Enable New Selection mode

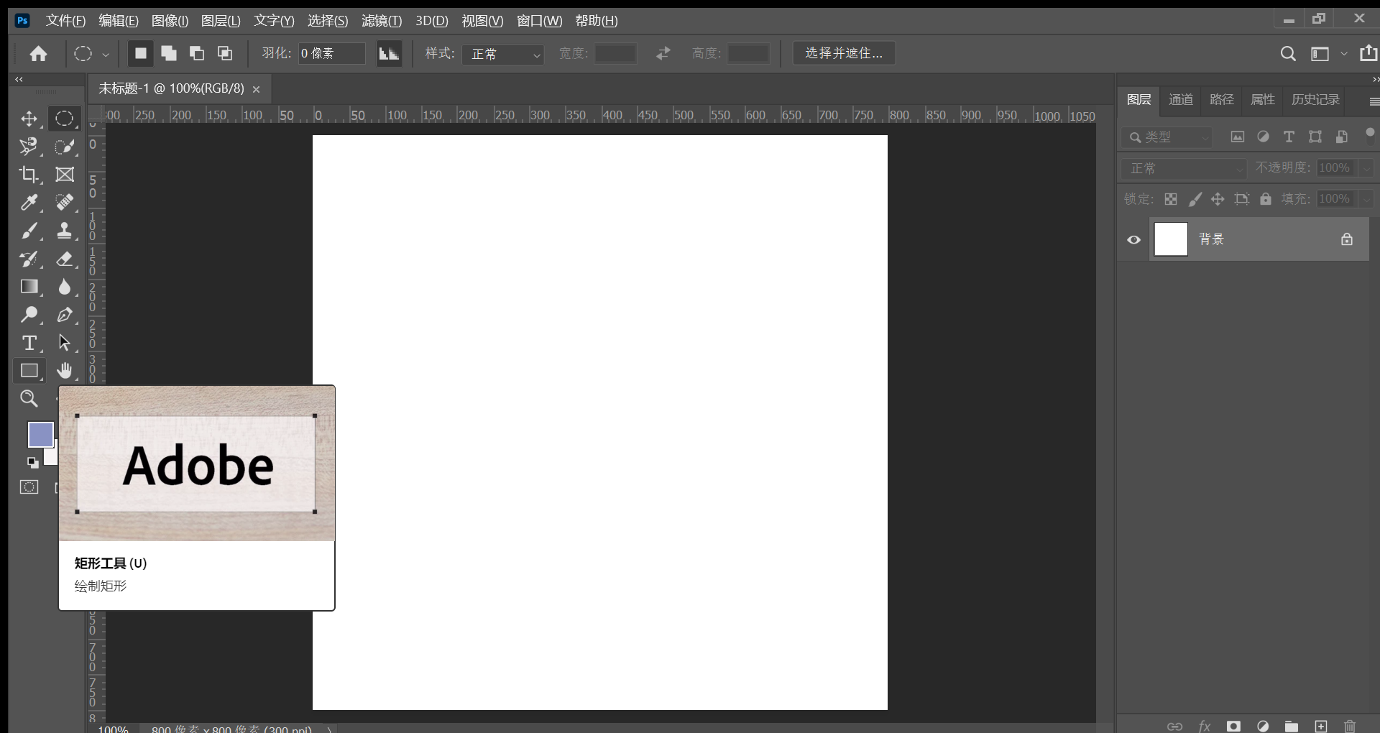click(141, 53)
